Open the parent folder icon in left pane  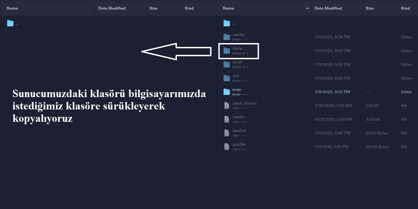coord(10,23)
